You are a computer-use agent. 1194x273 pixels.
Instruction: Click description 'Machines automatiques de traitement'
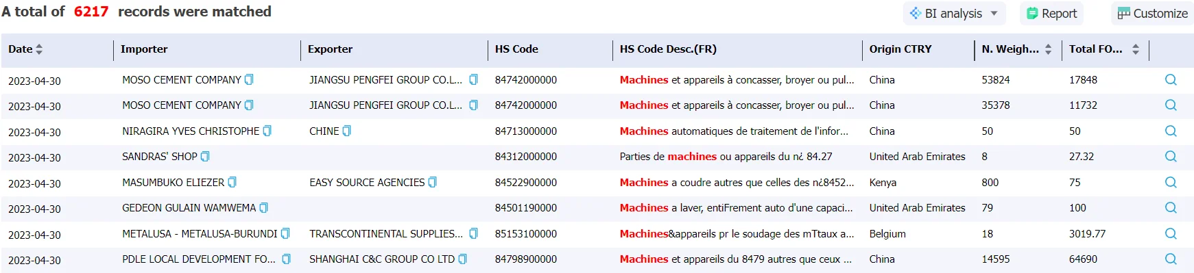coord(735,131)
